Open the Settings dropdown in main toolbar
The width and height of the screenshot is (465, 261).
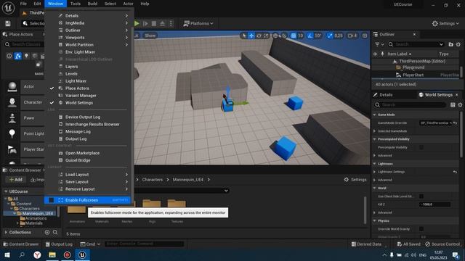click(445, 23)
